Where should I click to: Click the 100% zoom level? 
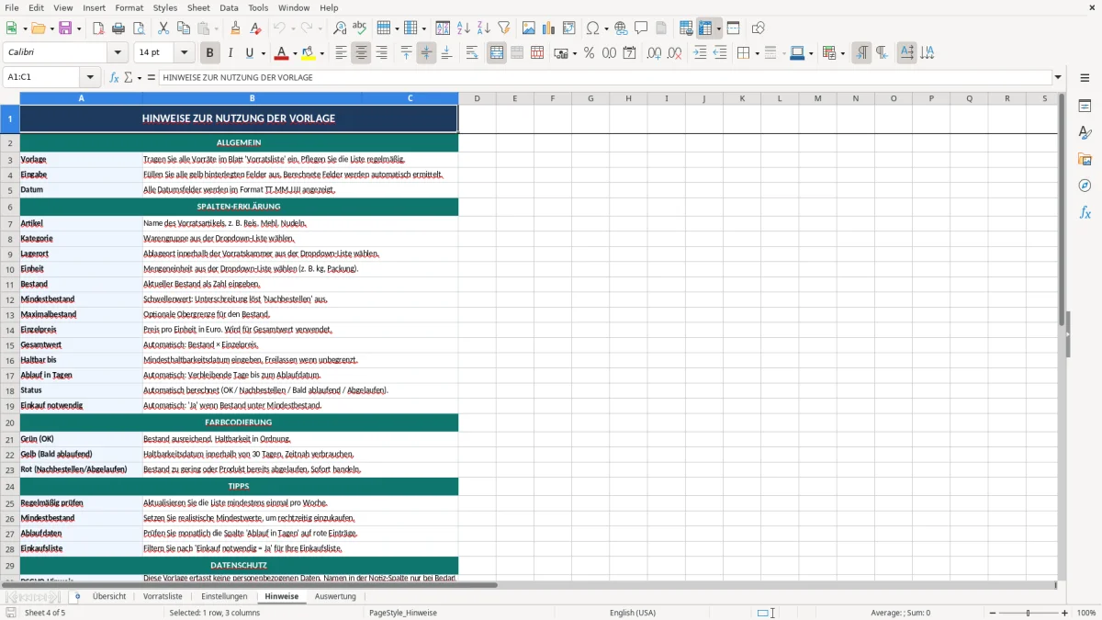1086,613
